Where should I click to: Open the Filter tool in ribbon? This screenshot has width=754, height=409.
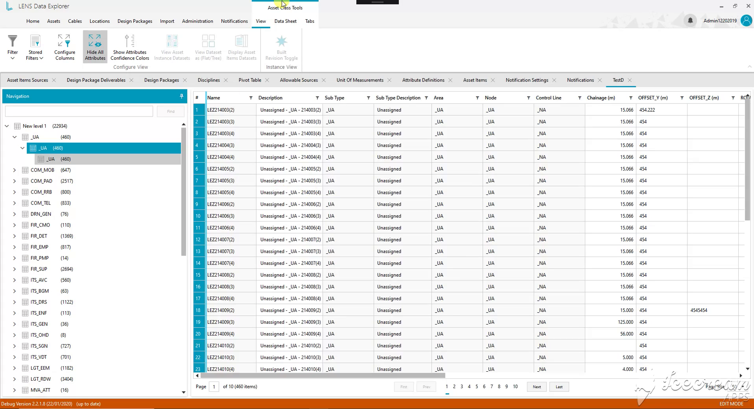[x=13, y=47]
